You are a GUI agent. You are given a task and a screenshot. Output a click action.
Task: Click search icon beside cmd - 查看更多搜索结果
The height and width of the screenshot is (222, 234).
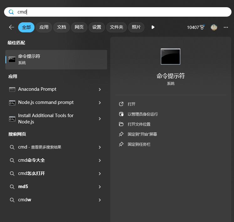click(x=12, y=147)
